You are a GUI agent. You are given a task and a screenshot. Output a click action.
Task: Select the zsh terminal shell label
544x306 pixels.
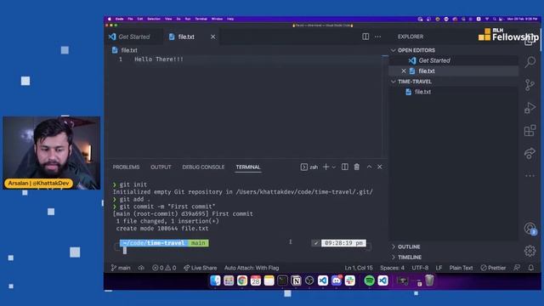pos(309,167)
